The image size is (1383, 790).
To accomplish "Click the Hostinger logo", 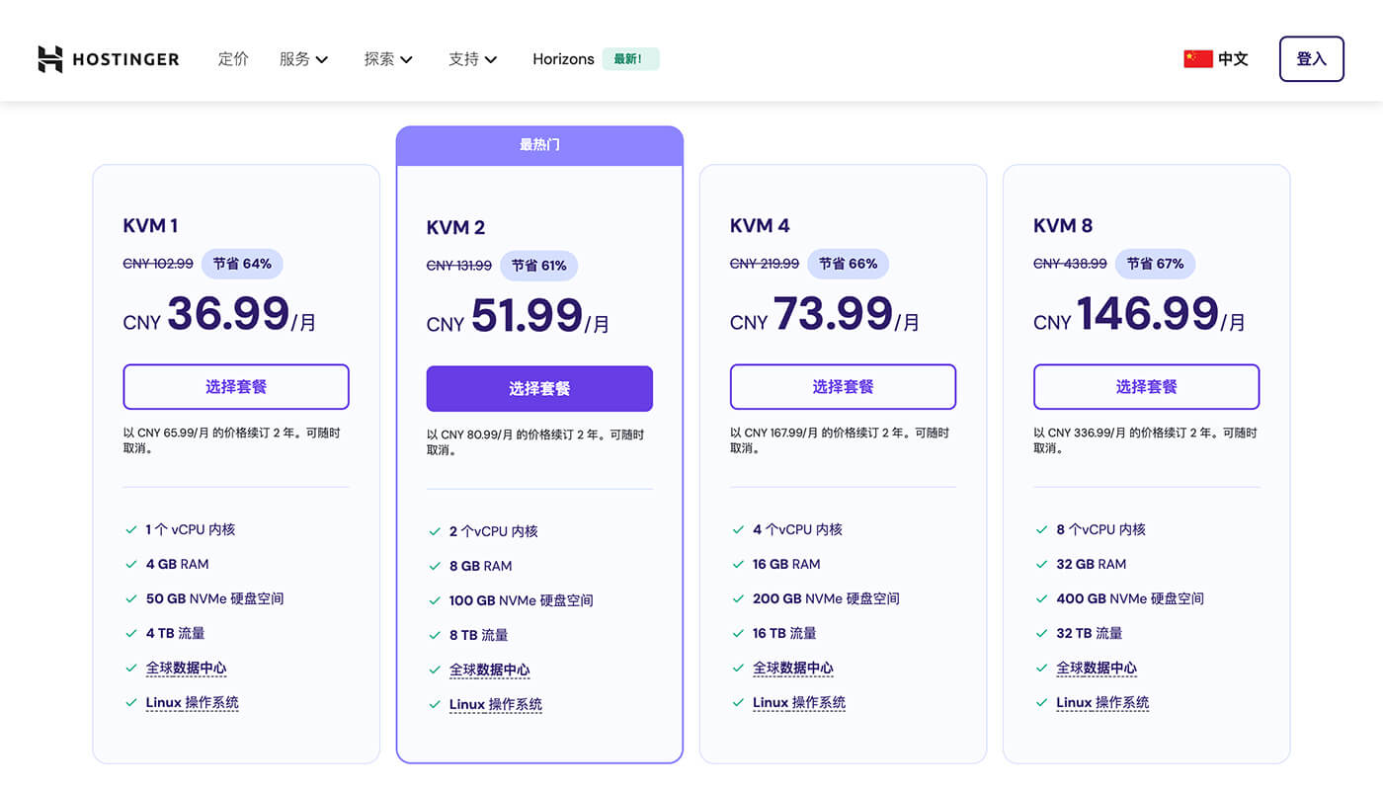I will click(108, 59).
